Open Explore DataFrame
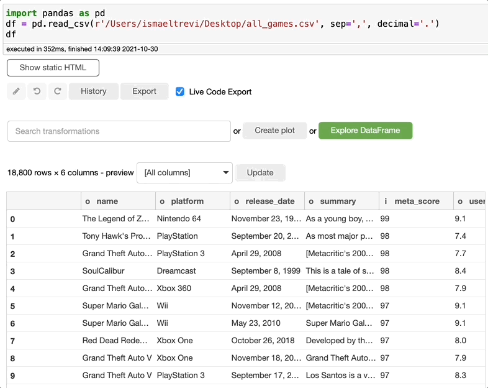The height and width of the screenshot is (388, 488). point(365,131)
